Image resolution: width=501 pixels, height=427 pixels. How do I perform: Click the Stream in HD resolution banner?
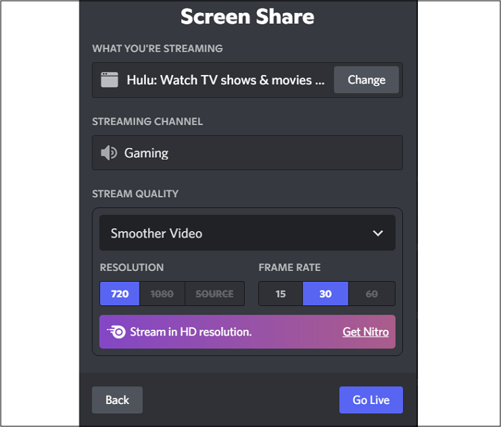pos(248,331)
